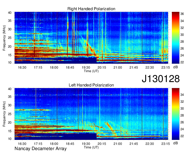
Task: Click the Left Handed Polarization spectrogram image
Action: (x=91, y=114)
